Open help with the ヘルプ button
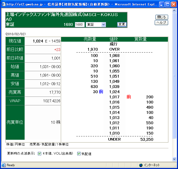This screenshot has width=178, height=169. tap(161, 23)
